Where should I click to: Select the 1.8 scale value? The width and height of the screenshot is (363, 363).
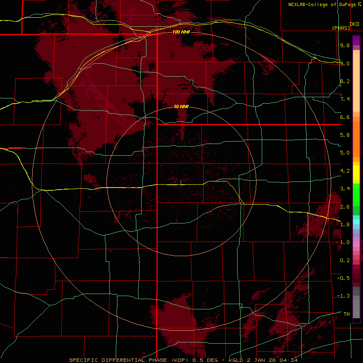(345, 225)
